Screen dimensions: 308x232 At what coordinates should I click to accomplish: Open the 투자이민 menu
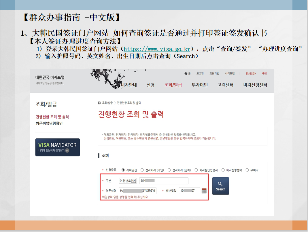click(200, 85)
